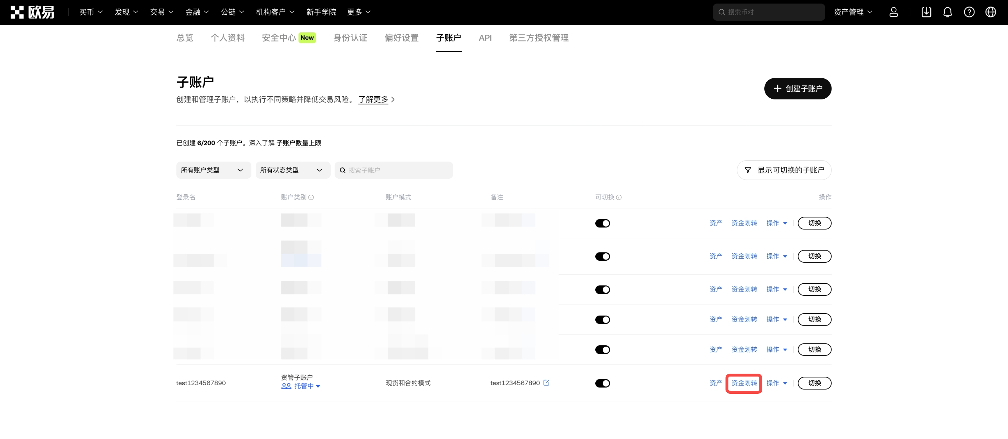The height and width of the screenshot is (439, 1008).
Task: Click 资金划转 for test1234567890
Action: pyautogui.click(x=744, y=383)
